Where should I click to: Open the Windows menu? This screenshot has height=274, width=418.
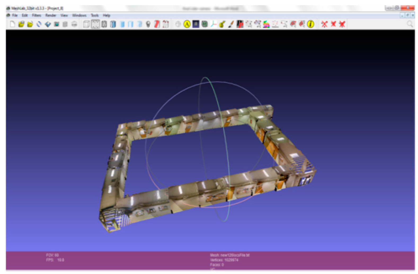79,15
